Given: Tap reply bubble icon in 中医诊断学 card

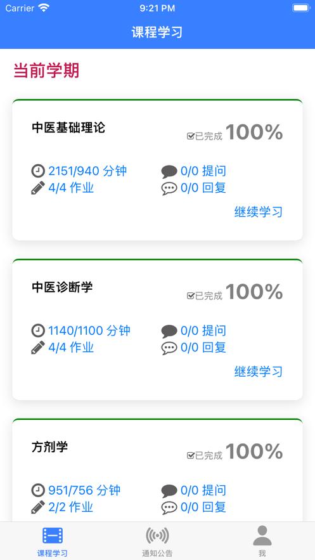Looking at the screenshot, I should [169, 348].
